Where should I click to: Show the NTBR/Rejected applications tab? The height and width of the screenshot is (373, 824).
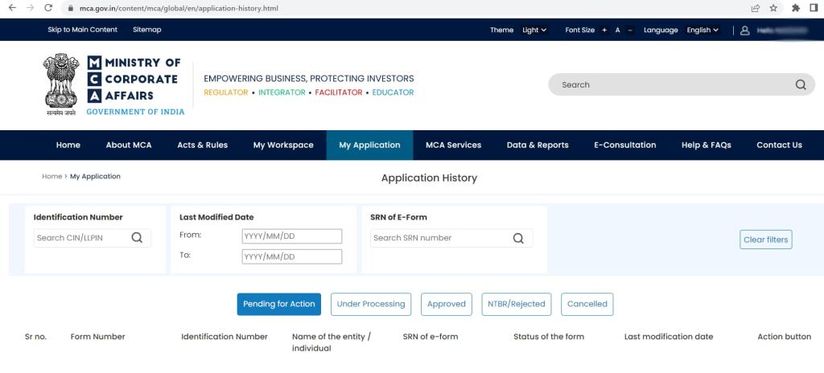coord(516,304)
